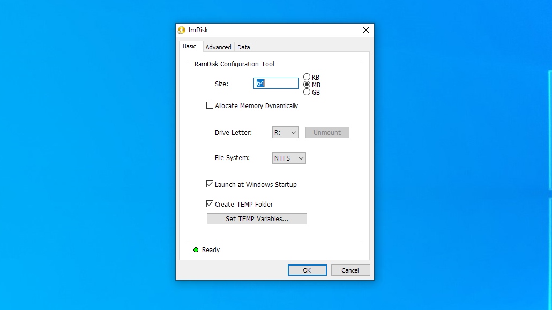
Task: Open the File System NTFS dropdown
Action: point(289,158)
